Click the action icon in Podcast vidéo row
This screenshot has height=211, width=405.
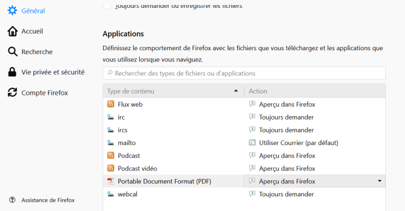click(x=252, y=168)
